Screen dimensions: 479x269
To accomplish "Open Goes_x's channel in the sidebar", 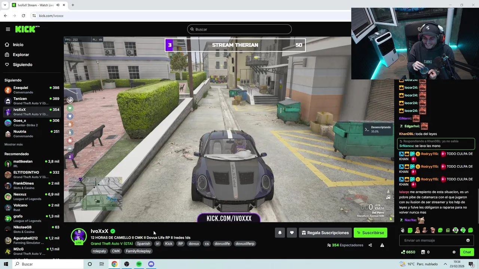I will (32, 123).
